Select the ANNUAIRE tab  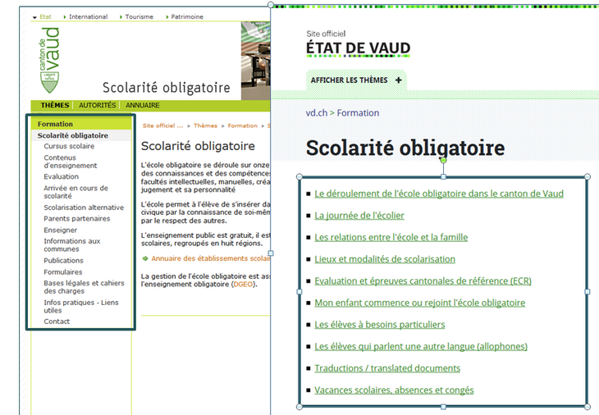pyautogui.click(x=143, y=105)
